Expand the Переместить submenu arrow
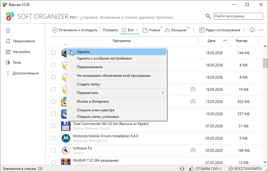This screenshot has height=172, width=268. tap(163, 93)
